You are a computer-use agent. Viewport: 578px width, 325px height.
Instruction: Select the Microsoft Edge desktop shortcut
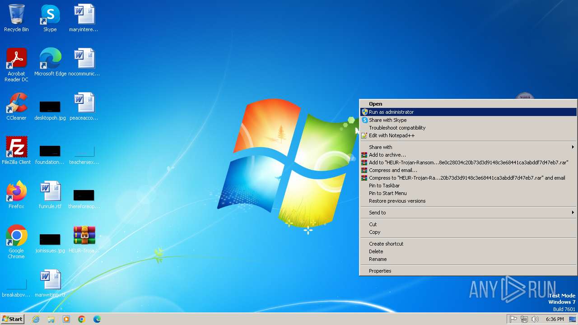[50, 62]
